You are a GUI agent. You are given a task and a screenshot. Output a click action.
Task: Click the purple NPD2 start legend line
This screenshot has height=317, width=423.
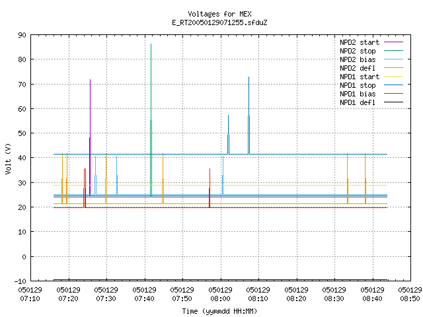(x=393, y=42)
